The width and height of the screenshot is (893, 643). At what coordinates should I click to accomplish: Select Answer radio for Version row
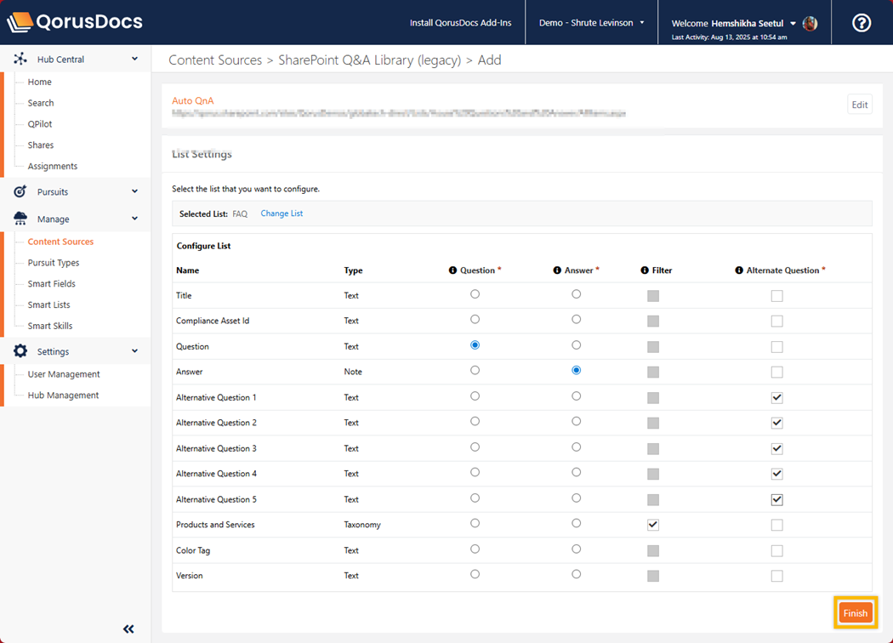coord(577,574)
